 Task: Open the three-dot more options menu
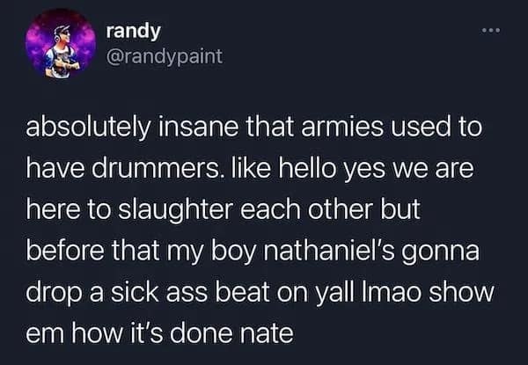pos(491,30)
